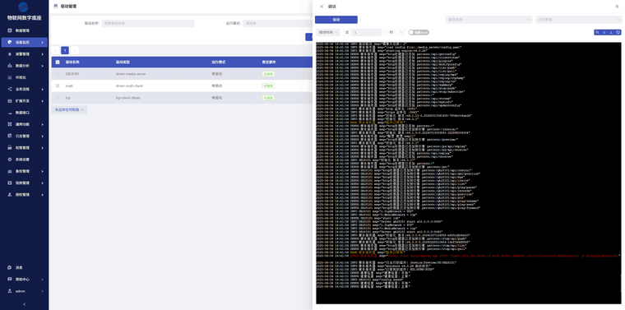Viewport: 625px width, 310px height.
Task: Click the 已启用 tag in GB28181 row
Action: pos(268,74)
